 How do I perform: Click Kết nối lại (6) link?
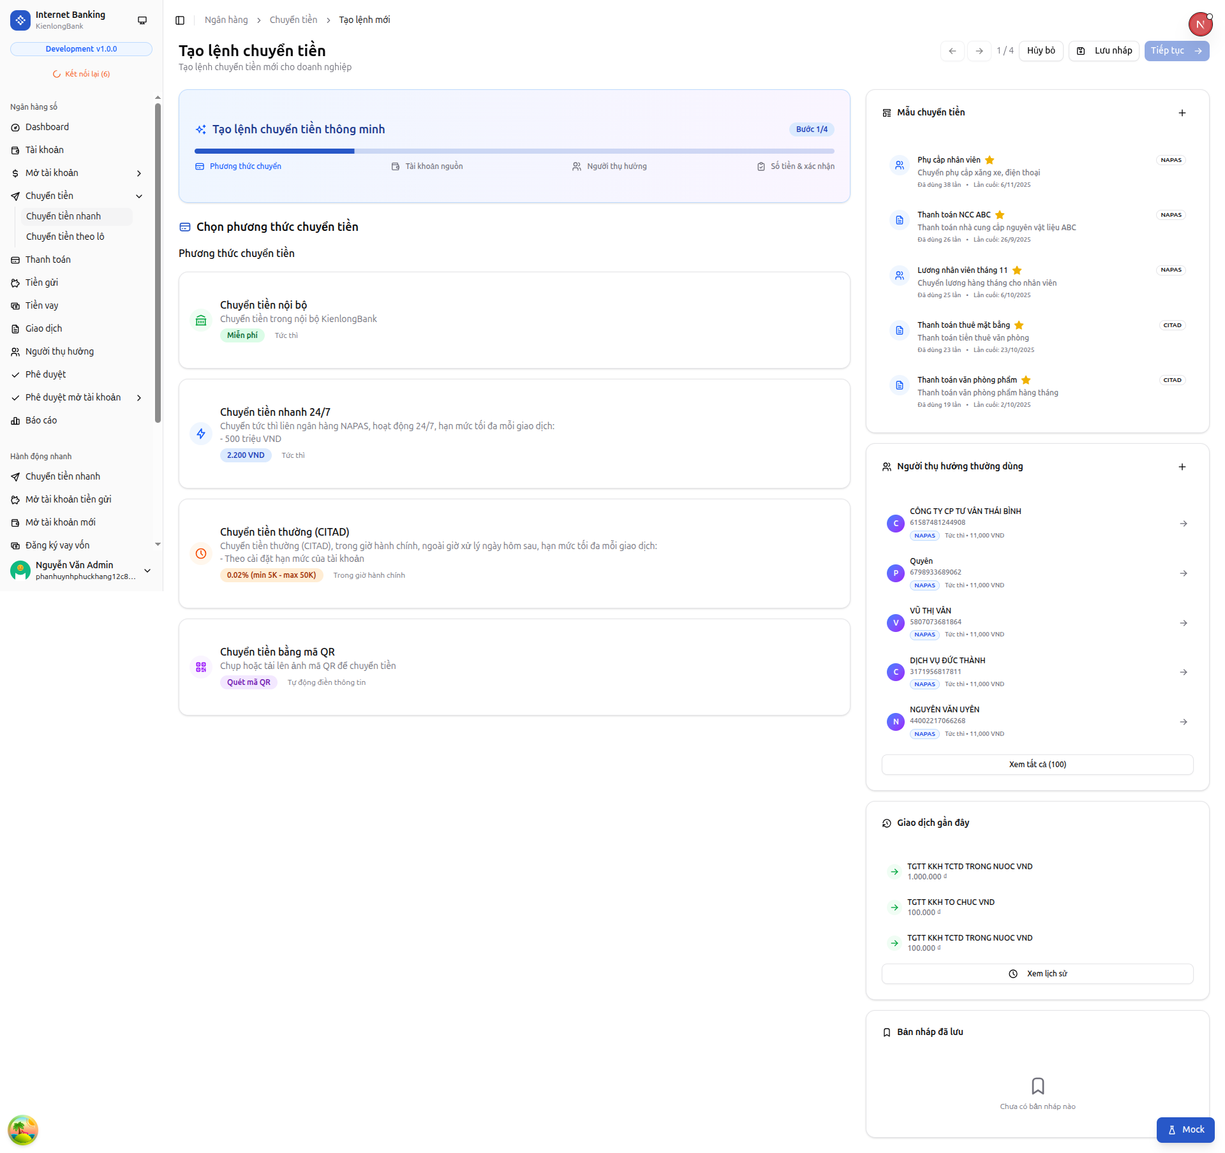pyautogui.click(x=81, y=74)
